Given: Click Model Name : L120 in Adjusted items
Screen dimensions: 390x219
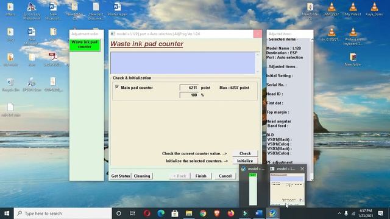Looking at the screenshot, I should pyautogui.click(x=283, y=48).
